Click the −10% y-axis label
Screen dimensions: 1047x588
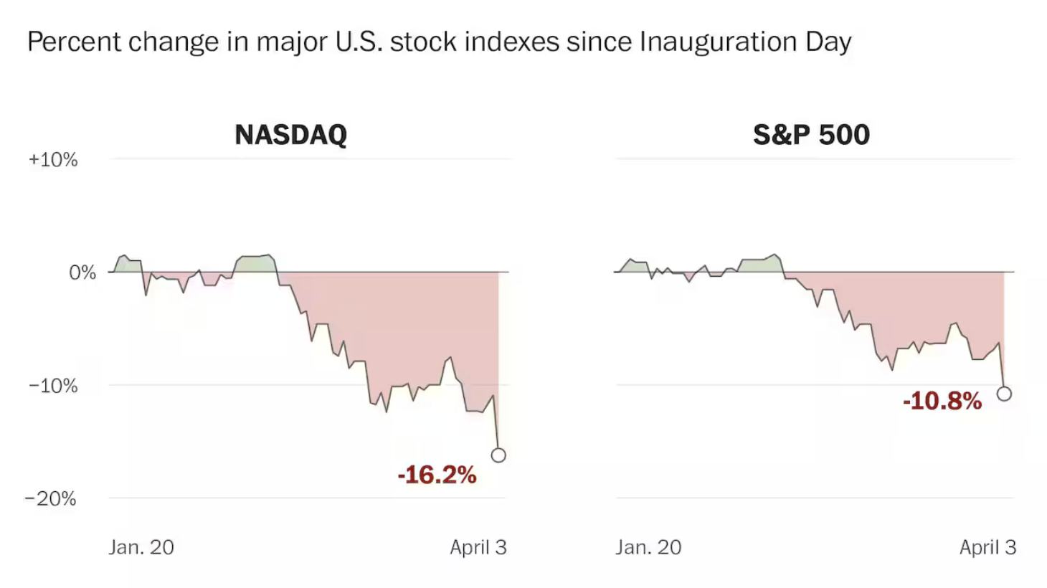[x=53, y=386]
